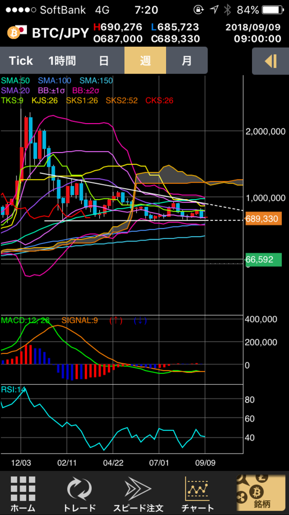Tap the RSI 60 axis label
This screenshot has height=515, width=289.
click(250, 419)
